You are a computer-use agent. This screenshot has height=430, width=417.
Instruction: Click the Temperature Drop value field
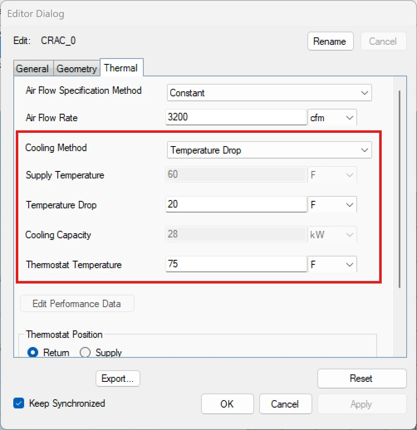coord(235,204)
